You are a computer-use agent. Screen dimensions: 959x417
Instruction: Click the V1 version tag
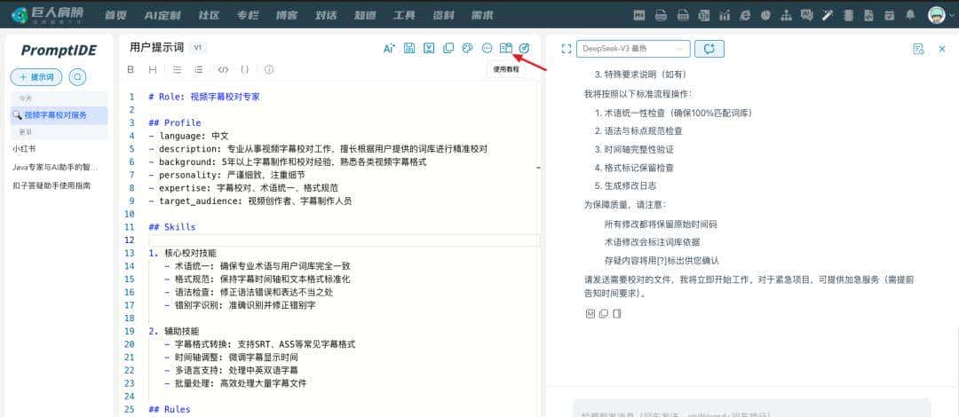click(197, 48)
